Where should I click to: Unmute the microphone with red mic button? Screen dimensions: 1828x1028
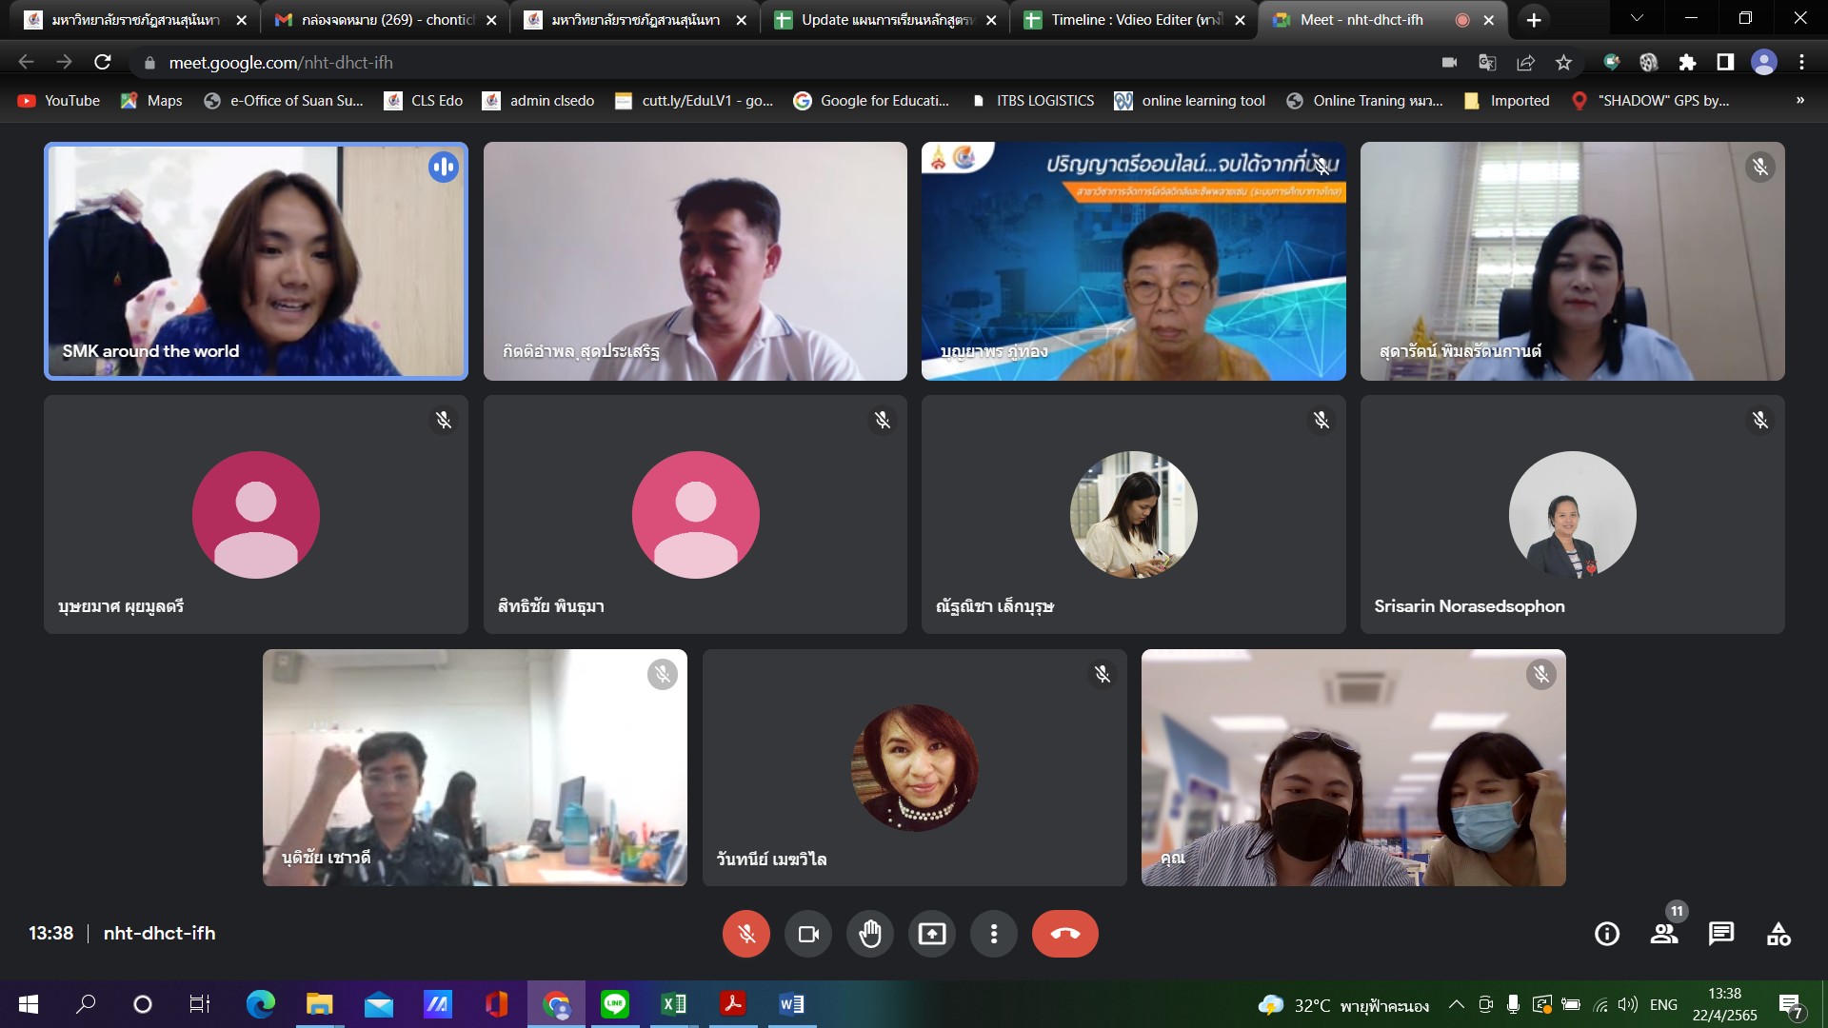coord(745,934)
